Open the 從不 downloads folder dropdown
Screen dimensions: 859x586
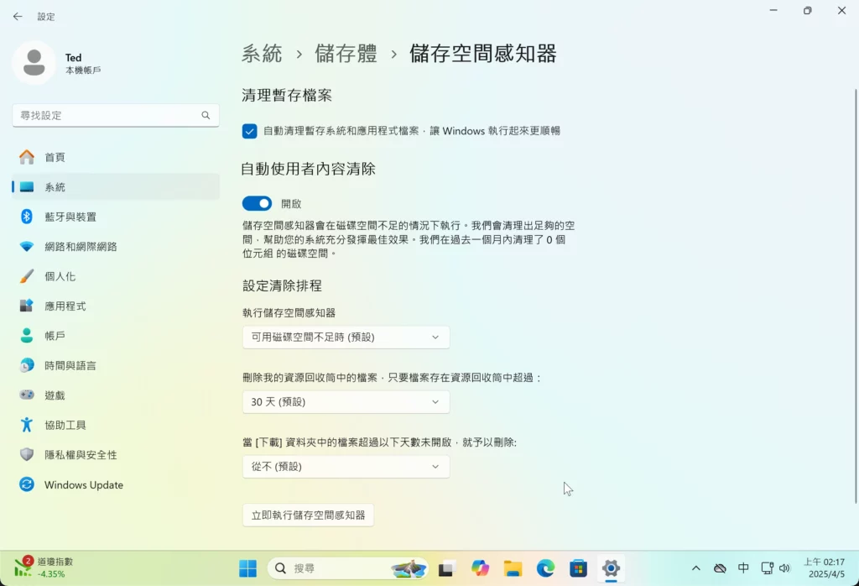click(346, 466)
